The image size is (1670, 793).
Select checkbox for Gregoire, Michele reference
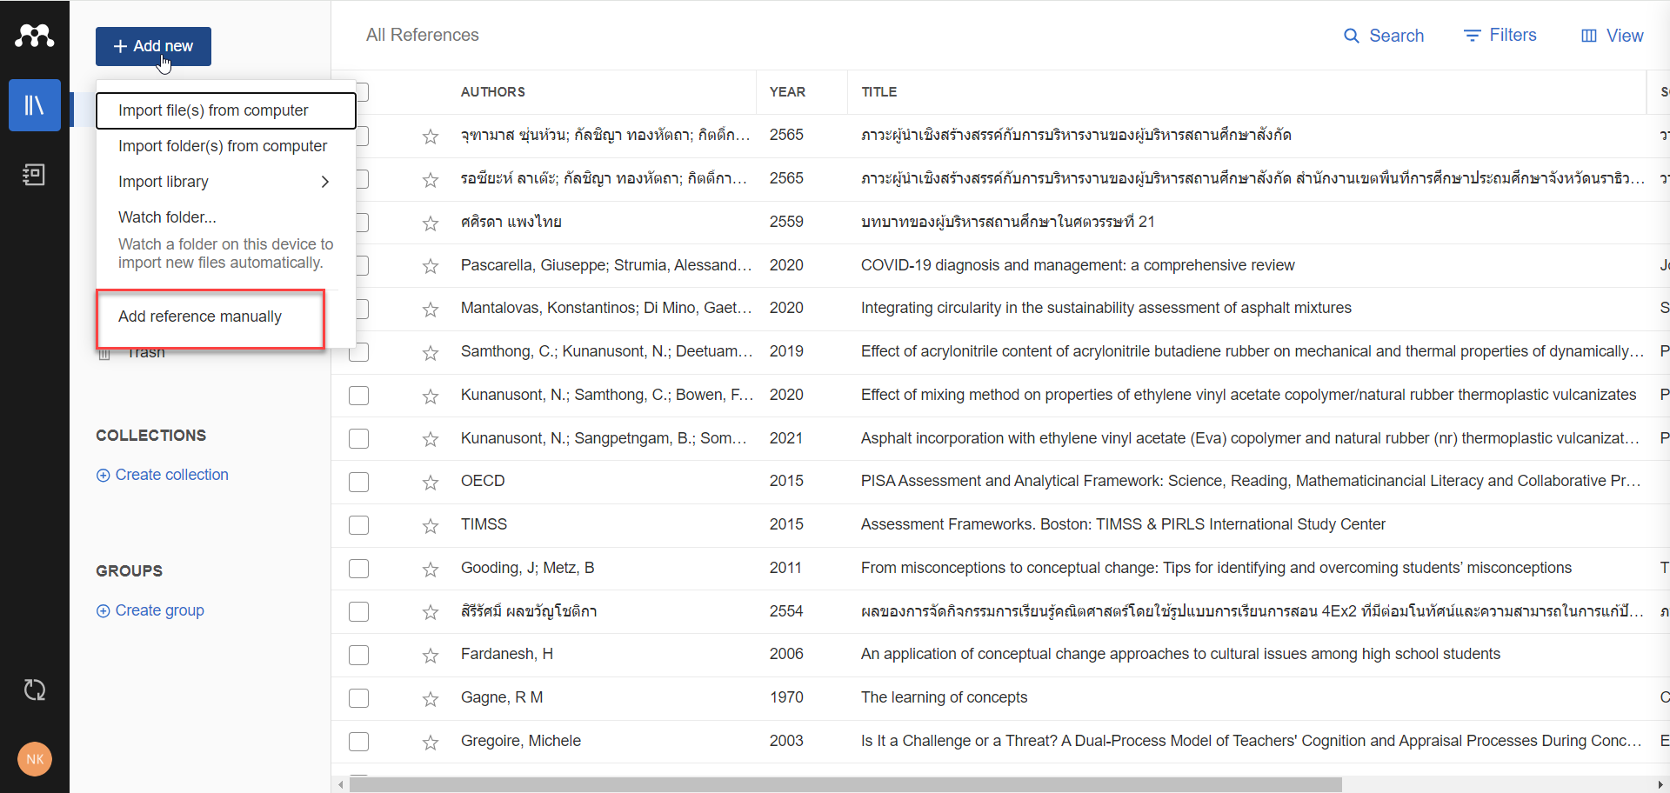point(359,742)
